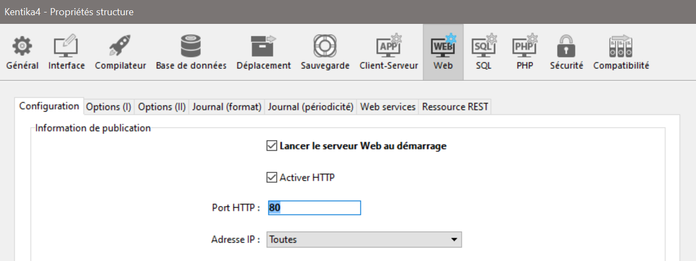Viewport: 696px width, 261px height.
Task: Open the Général gear settings
Action: click(x=22, y=53)
